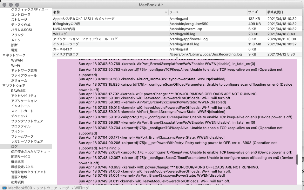Open インストール in the sidebar

coord(21,106)
